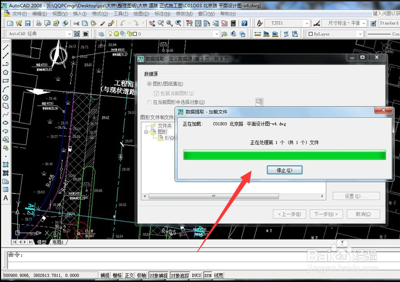The image size is (400, 282).
Task: Switch to the 布局1 layout tab
Action: tap(58, 242)
